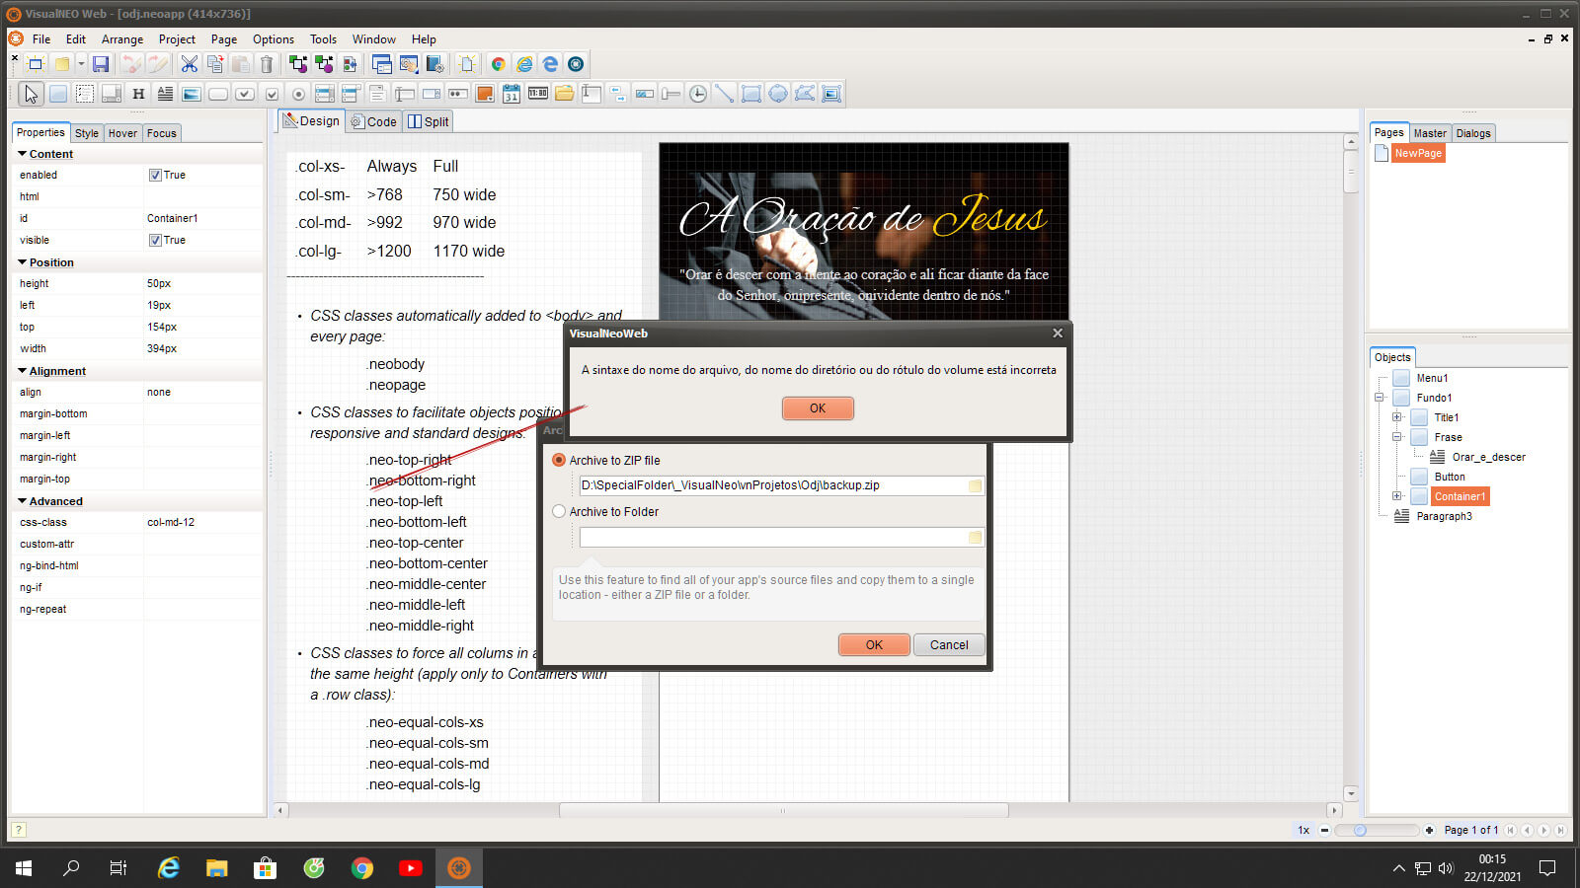Expand the Container1 tree node
This screenshot has height=888, width=1580.
1396,496
